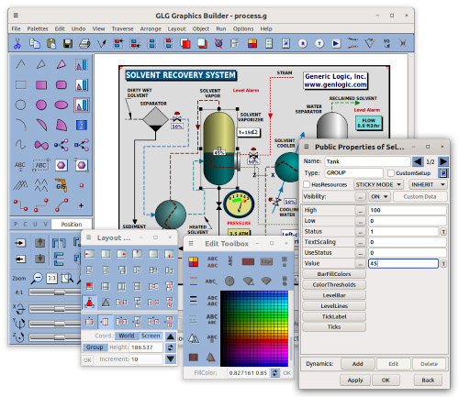Click the triangle icon next to flask in Layout
459x397 pixels.
(106, 303)
